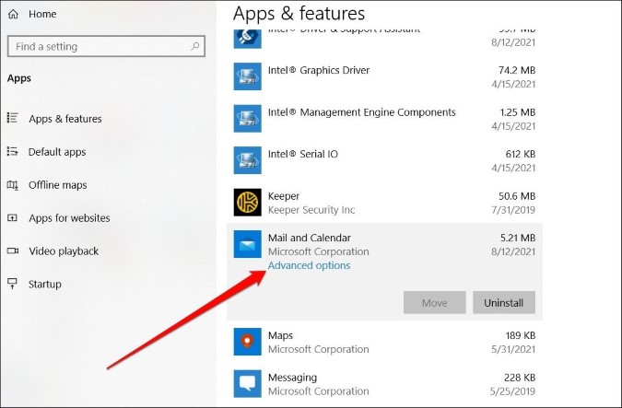The width and height of the screenshot is (622, 408).
Task: Click the Apps section heading in sidebar
Action: [x=19, y=78]
